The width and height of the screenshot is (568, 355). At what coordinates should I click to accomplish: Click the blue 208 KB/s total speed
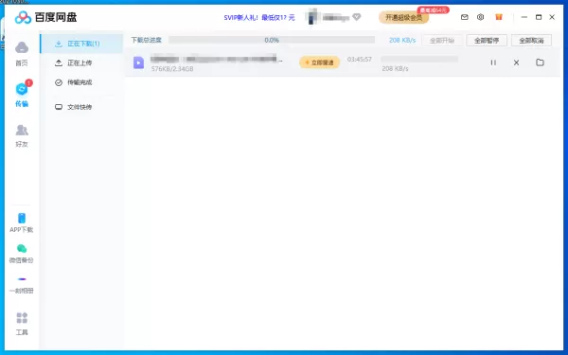[x=402, y=40]
